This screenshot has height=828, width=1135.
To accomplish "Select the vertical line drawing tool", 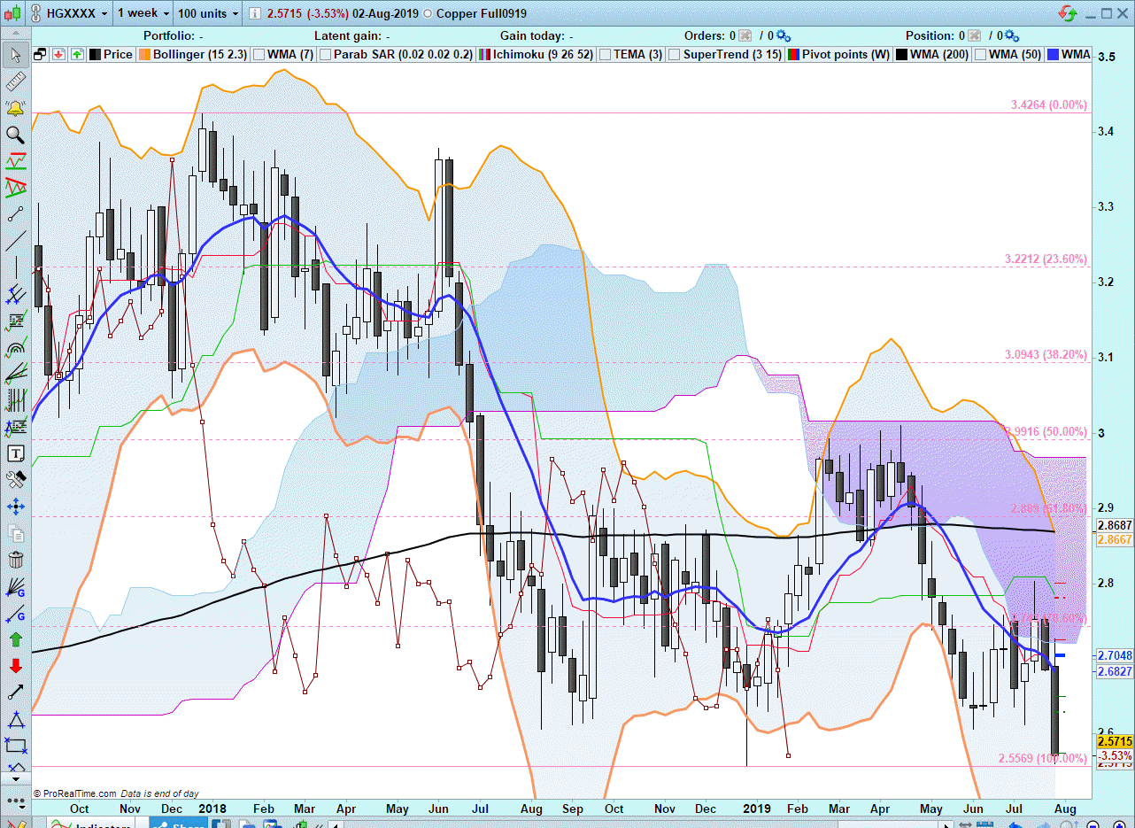I will tap(15, 267).
